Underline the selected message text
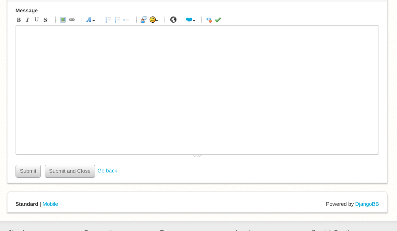The width and height of the screenshot is (397, 231). 37,20
